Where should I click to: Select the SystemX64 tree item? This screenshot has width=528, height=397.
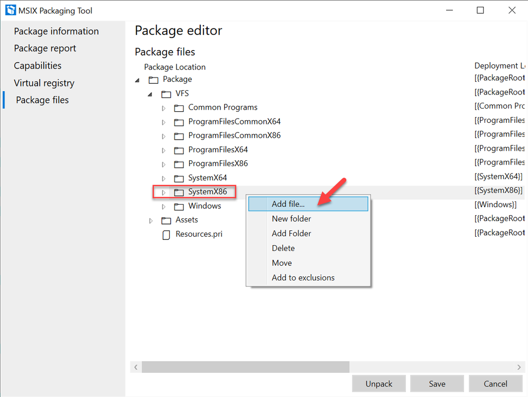point(207,178)
